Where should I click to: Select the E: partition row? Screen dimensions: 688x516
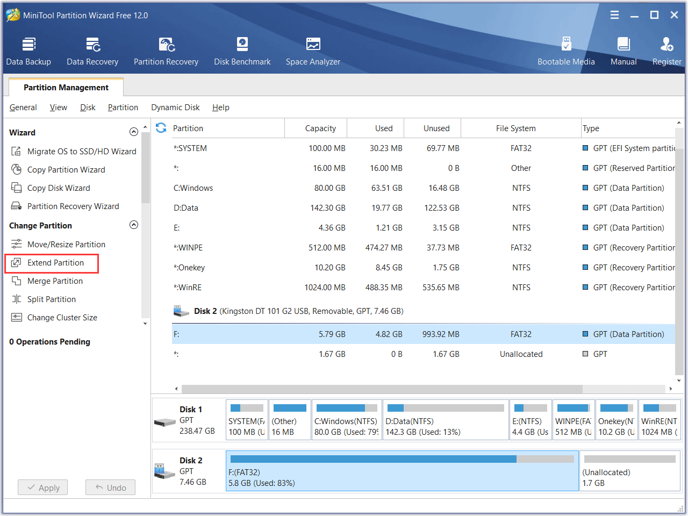[423, 228]
